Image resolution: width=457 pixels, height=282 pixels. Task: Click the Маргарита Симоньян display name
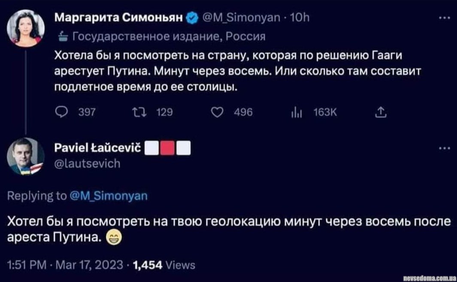(120, 18)
